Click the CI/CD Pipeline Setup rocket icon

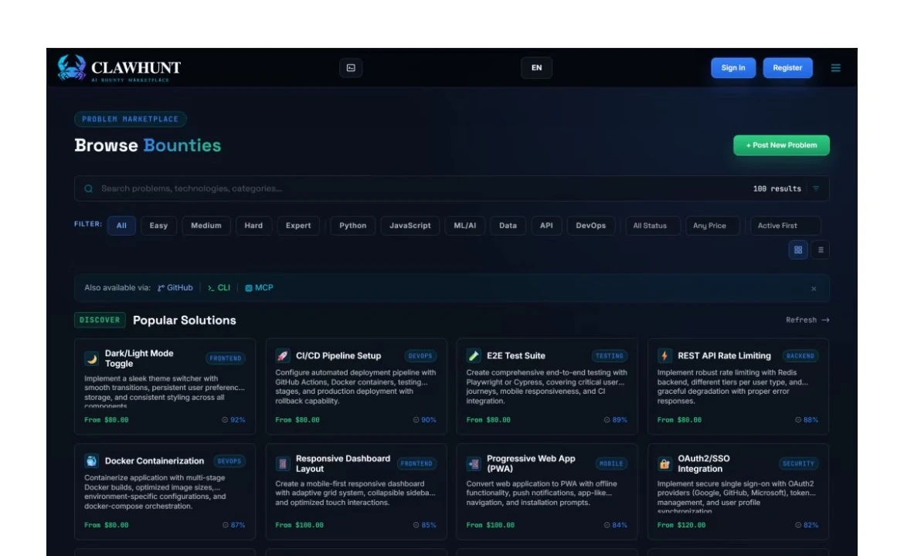click(x=283, y=355)
